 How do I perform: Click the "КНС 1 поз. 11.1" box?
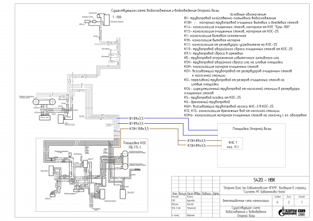click(232, 143)
